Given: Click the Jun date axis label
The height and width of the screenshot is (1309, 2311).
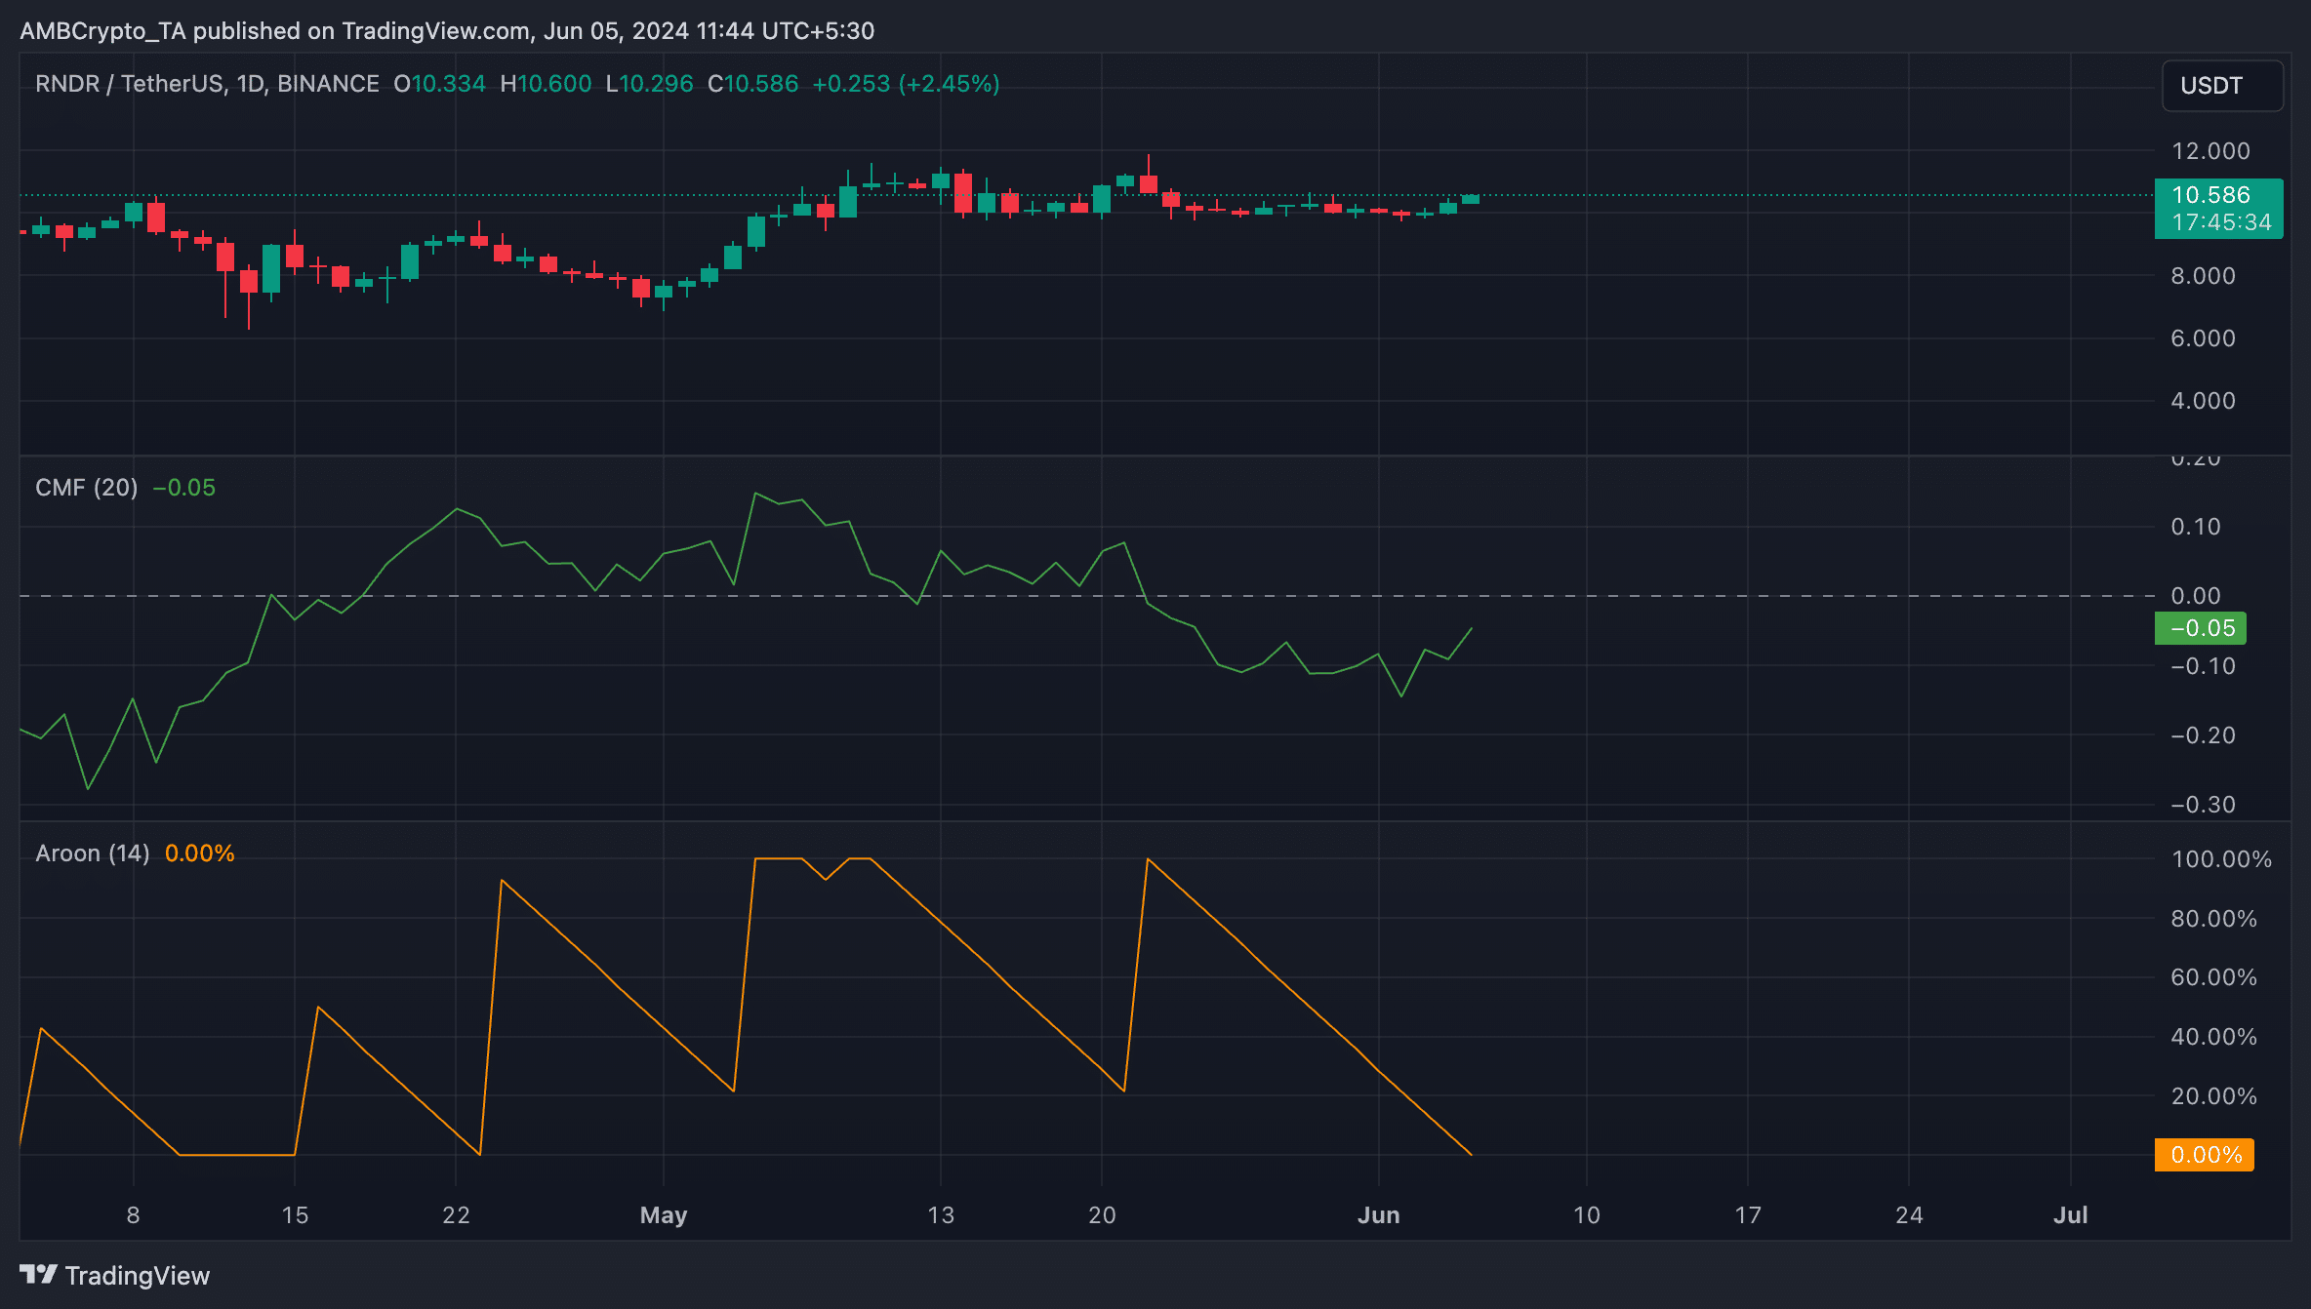Looking at the screenshot, I should click(x=1379, y=1215).
